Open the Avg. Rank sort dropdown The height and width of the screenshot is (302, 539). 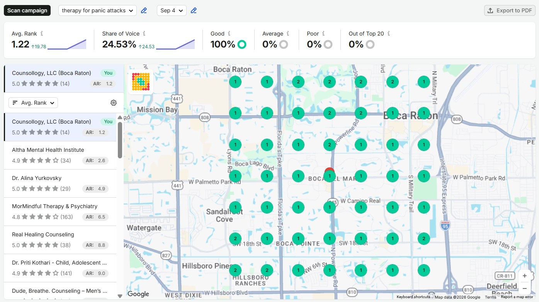coord(33,103)
